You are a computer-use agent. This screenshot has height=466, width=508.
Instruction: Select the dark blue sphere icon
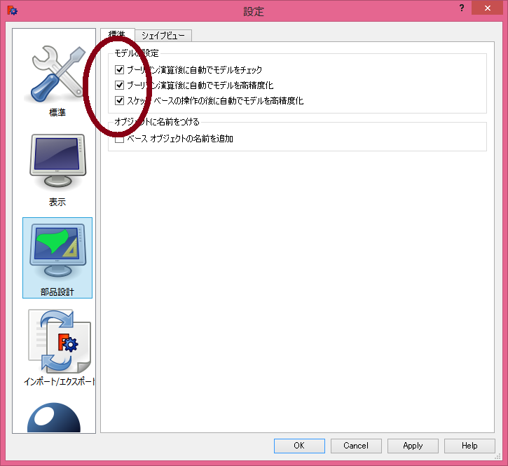pyautogui.click(x=54, y=417)
